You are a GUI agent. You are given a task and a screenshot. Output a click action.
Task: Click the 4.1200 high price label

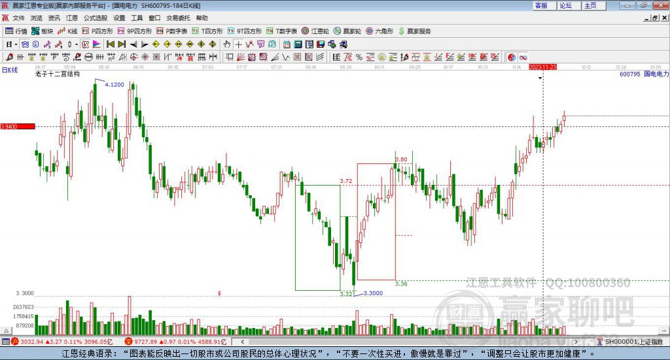[x=115, y=84]
